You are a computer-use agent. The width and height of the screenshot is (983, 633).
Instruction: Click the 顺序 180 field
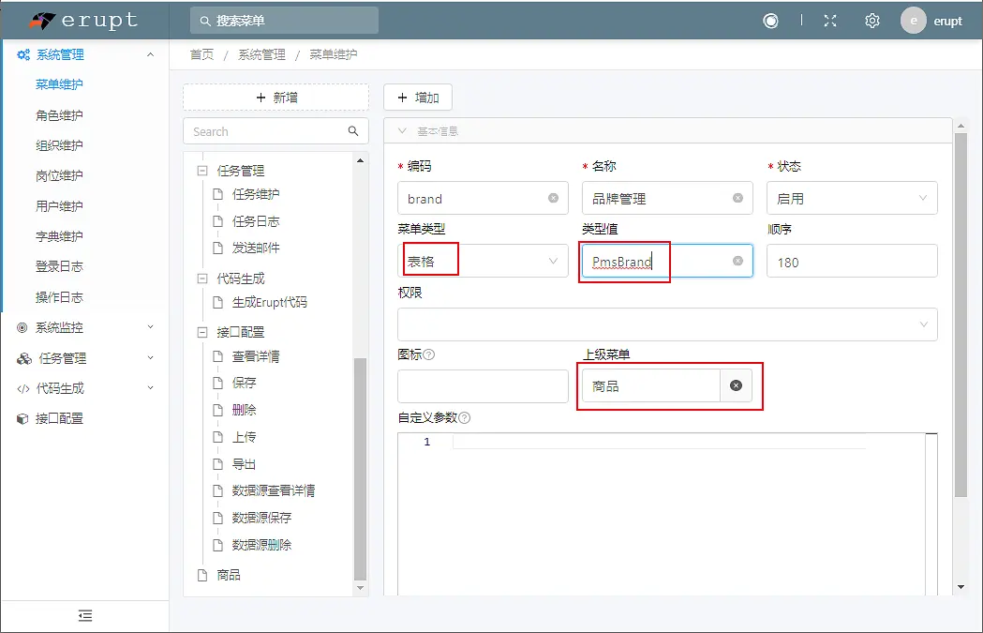click(x=852, y=261)
